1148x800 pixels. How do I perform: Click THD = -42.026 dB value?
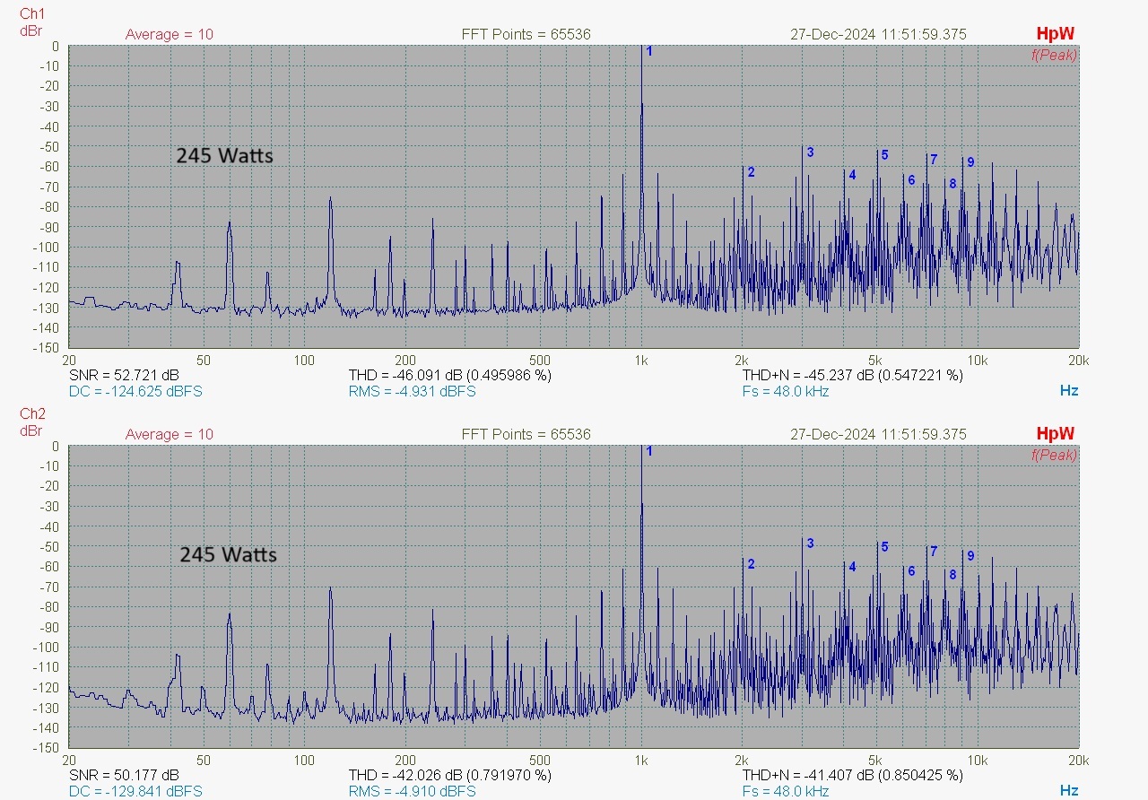click(450, 775)
